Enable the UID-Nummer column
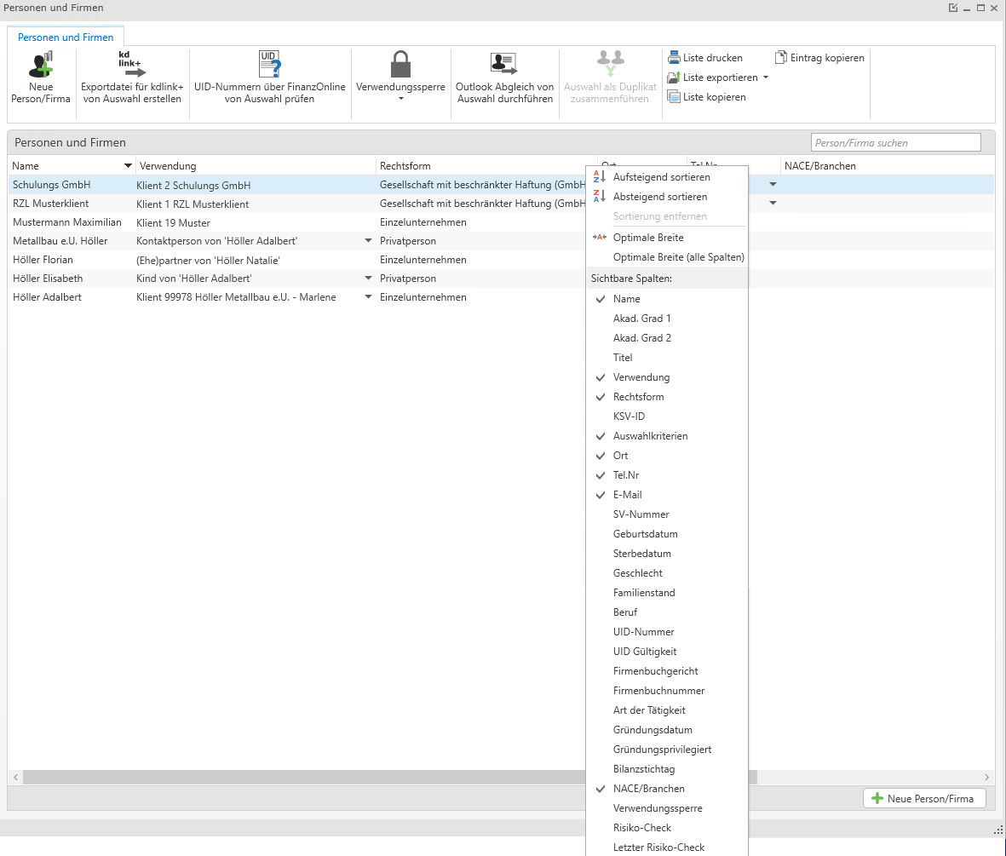The height and width of the screenshot is (856, 1006). 643,632
